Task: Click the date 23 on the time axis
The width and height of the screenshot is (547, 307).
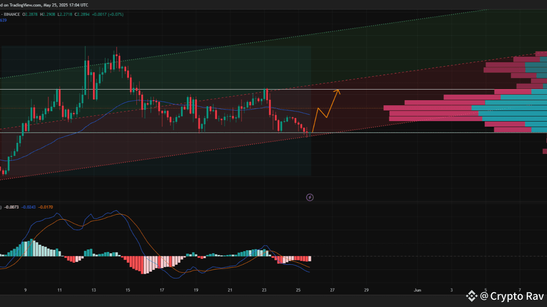Action: [x=264, y=290]
